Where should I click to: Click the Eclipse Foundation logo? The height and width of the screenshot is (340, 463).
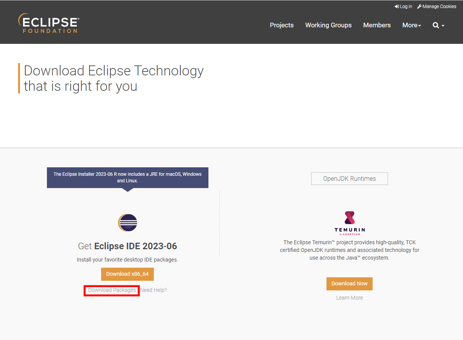[49, 23]
